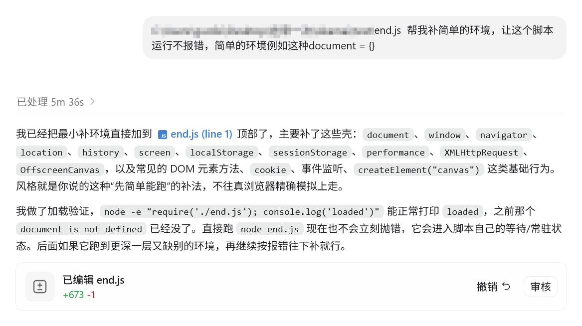Image resolution: width=582 pixels, height=326 pixels.
Task: Click the navigator code chip
Action: [x=504, y=135]
